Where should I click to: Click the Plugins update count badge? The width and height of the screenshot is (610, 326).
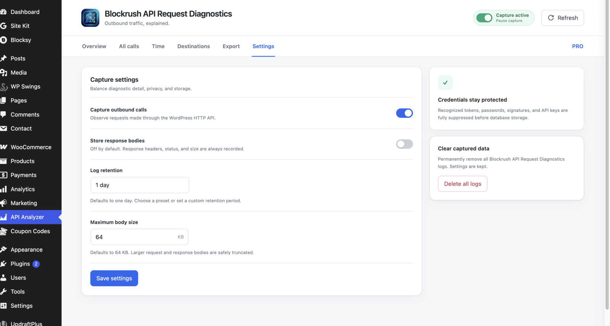click(36, 264)
